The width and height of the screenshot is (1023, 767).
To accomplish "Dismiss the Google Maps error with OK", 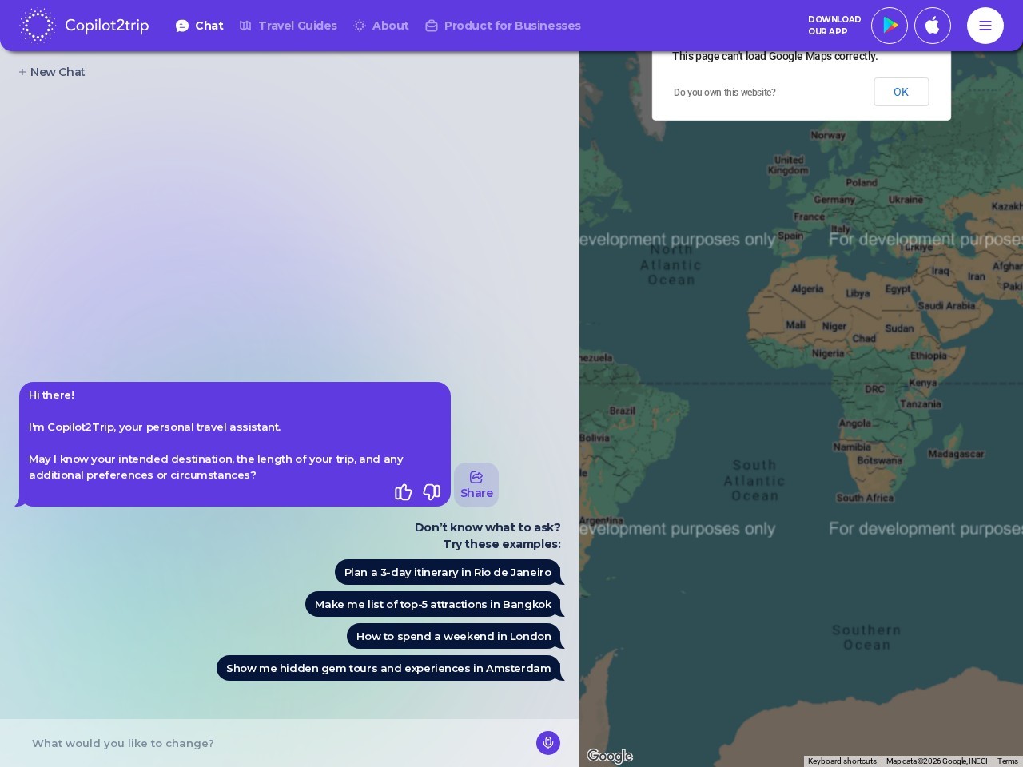I will pyautogui.click(x=901, y=92).
